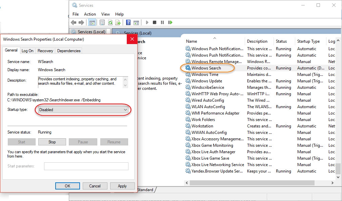Click the gear icon beside WMI Performance Adapter
The width and height of the screenshot is (342, 201).
pyautogui.click(x=188, y=113)
